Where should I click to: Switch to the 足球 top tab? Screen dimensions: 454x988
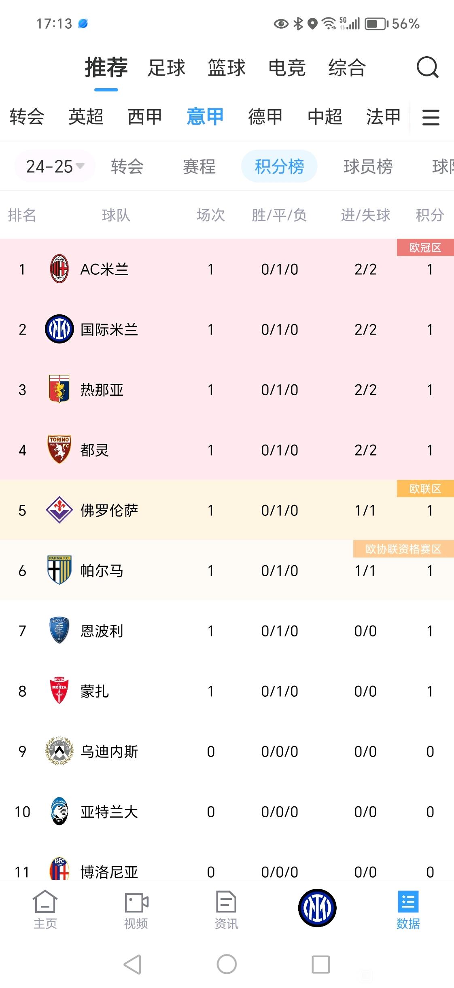166,68
